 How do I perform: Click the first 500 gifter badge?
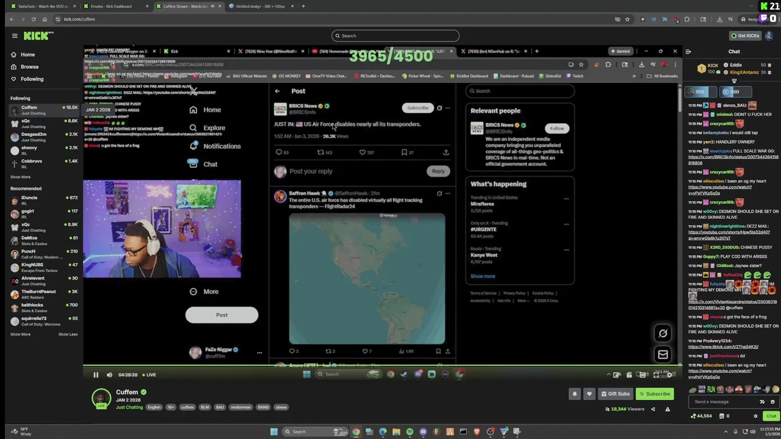coord(700,91)
